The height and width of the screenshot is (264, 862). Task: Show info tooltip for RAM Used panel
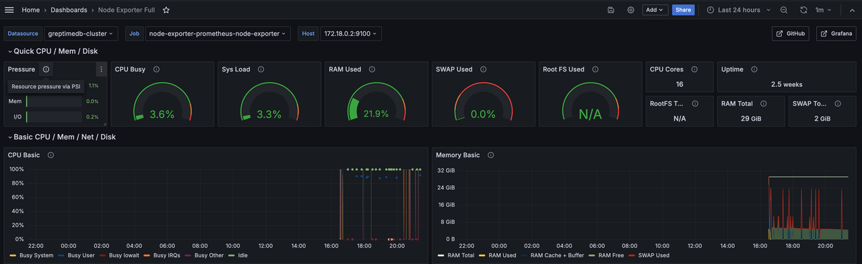(x=372, y=69)
